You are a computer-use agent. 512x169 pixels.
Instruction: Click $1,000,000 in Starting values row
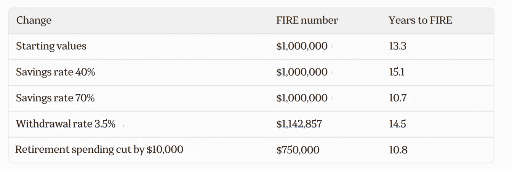302,46
